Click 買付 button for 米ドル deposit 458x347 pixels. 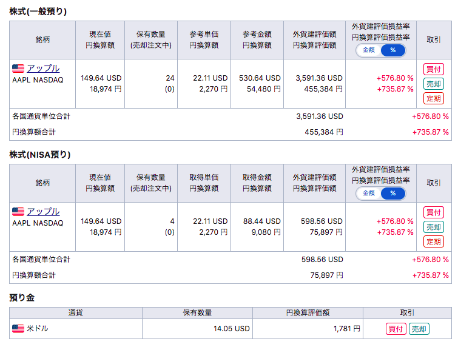tap(396, 329)
